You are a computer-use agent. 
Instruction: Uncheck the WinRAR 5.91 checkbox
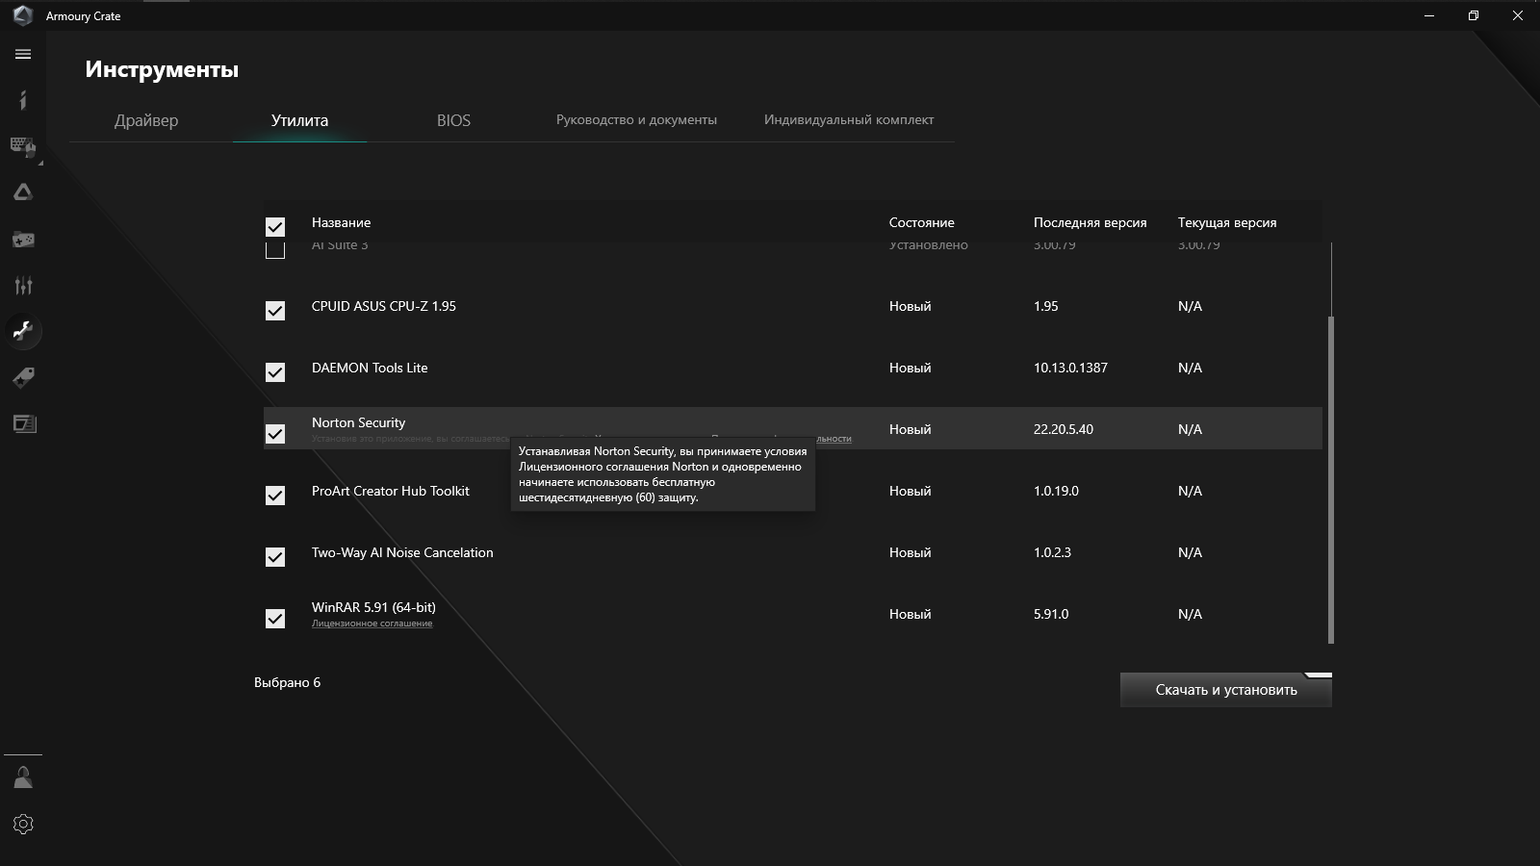[275, 619]
